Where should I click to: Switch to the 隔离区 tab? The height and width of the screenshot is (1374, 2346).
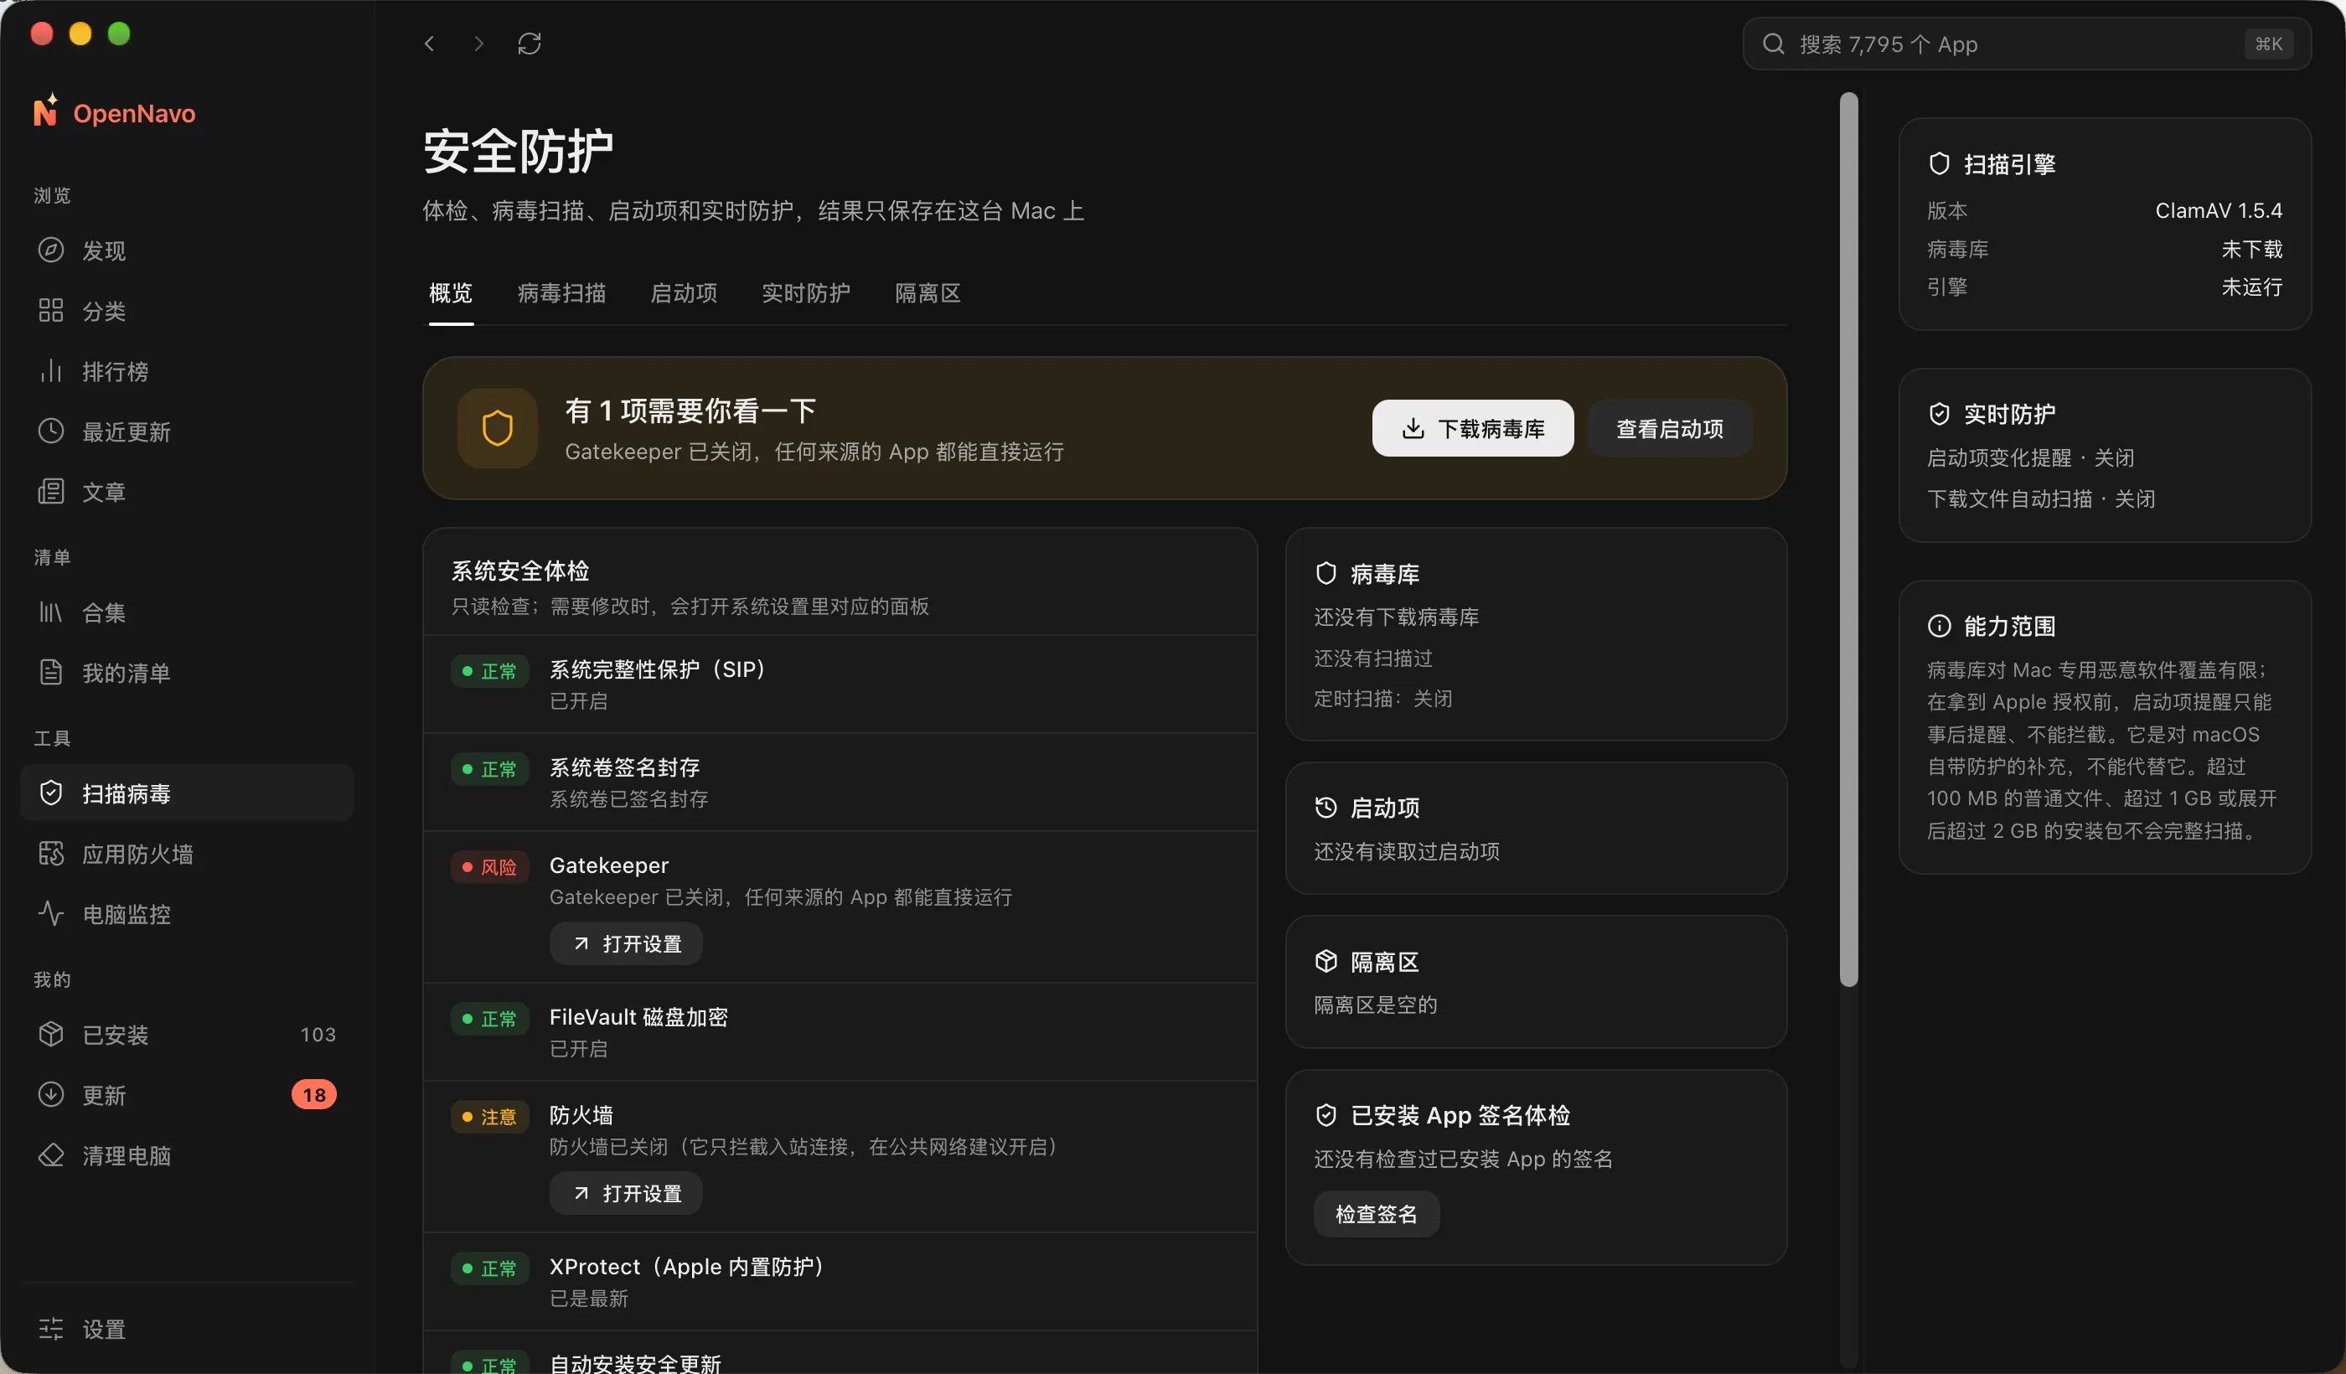click(928, 293)
